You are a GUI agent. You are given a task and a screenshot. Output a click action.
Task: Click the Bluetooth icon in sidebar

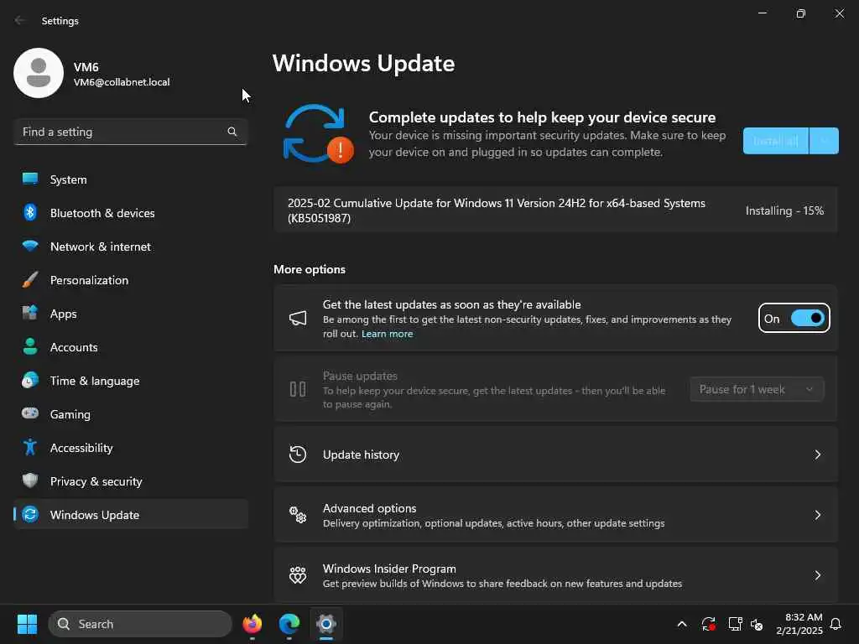pos(30,212)
